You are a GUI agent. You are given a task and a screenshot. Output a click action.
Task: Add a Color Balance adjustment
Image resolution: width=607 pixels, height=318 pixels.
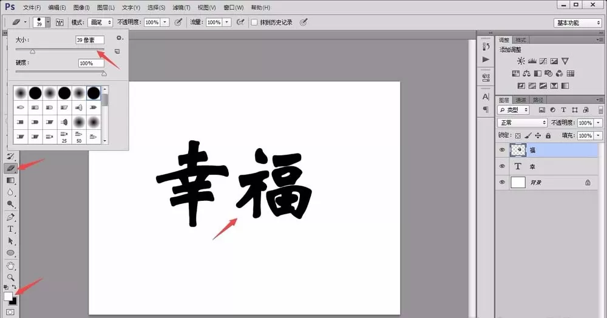(526, 73)
